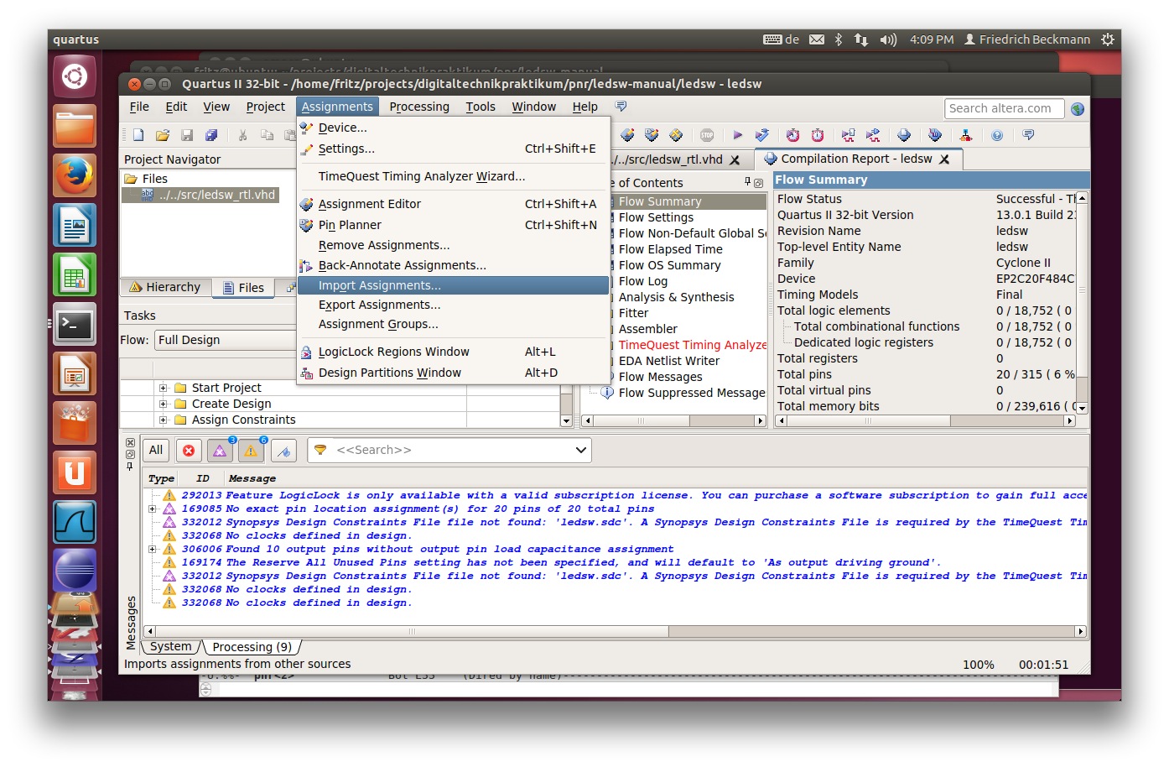Click the All messages filter button

pos(156,451)
